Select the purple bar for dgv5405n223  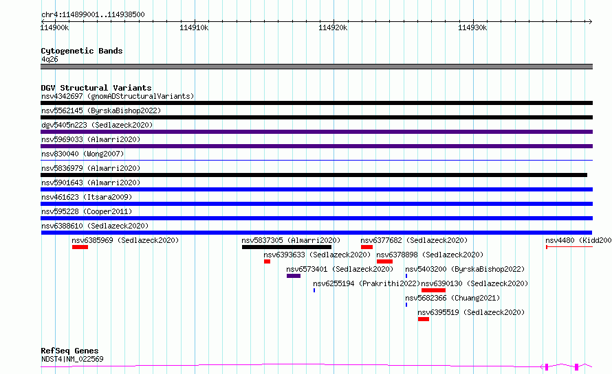click(316, 132)
